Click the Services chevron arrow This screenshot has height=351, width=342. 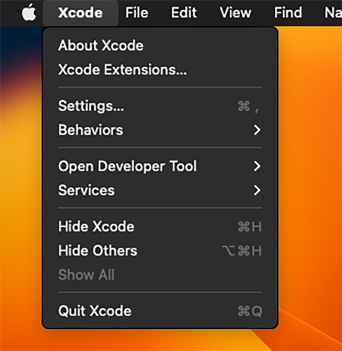pyautogui.click(x=258, y=190)
